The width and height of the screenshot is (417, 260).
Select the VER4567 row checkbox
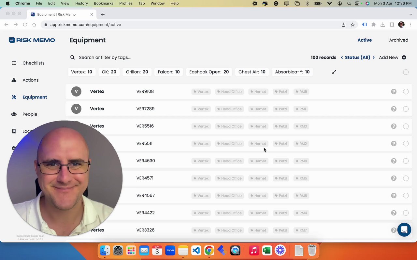(x=406, y=196)
